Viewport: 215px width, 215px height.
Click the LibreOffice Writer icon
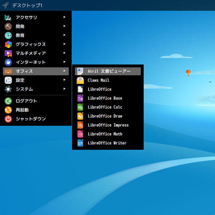coord(80,143)
